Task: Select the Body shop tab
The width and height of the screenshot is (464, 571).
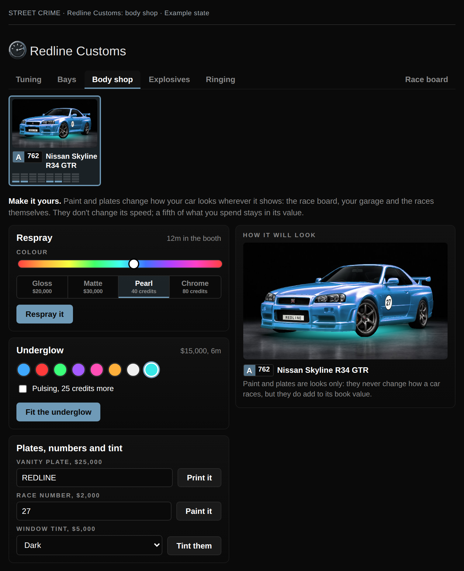Action: click(x=113, y=80)
